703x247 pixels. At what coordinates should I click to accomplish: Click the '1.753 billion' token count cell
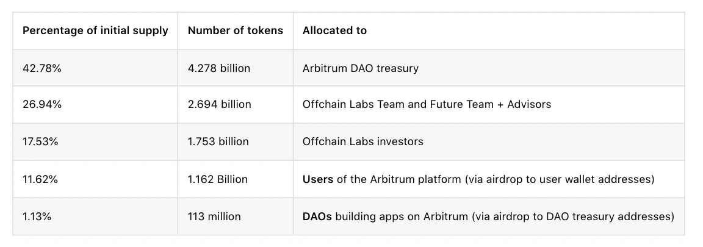[236, 141]
